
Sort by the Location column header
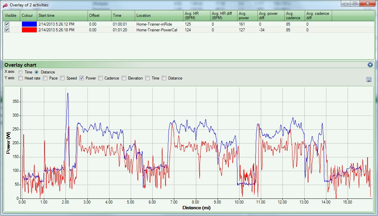point(159,16)
